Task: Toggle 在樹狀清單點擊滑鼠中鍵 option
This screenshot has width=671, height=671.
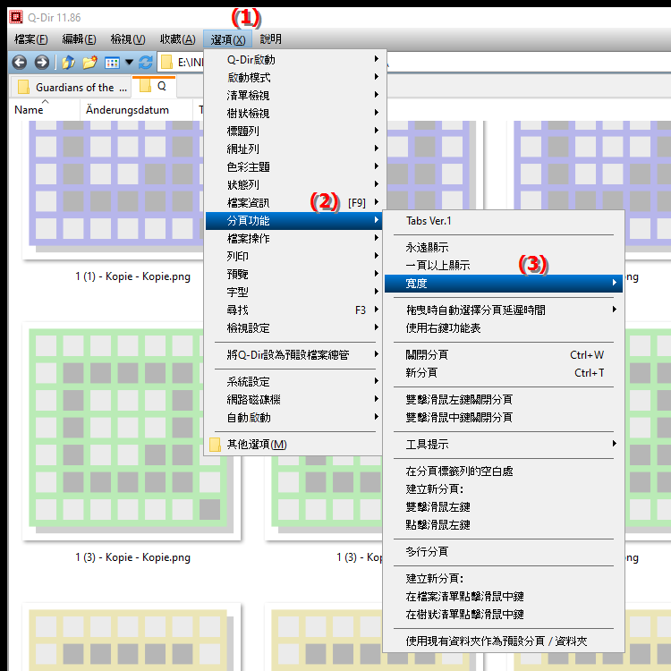Action: click(503, 615)
